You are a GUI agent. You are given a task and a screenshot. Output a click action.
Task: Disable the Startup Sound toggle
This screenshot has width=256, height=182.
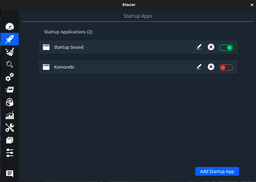coord(226,48)
